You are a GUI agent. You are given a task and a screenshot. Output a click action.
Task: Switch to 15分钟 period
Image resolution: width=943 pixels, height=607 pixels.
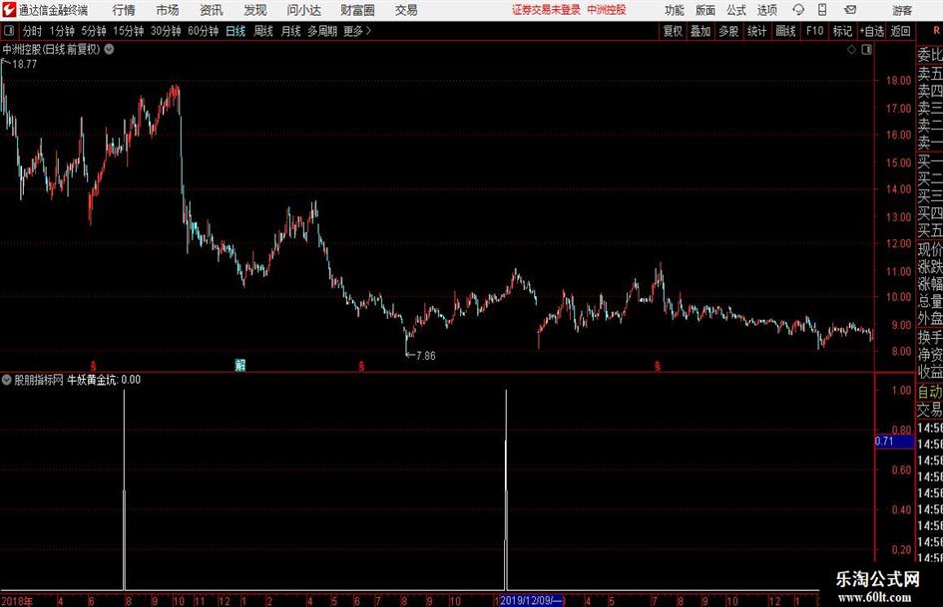pos(129,31)
